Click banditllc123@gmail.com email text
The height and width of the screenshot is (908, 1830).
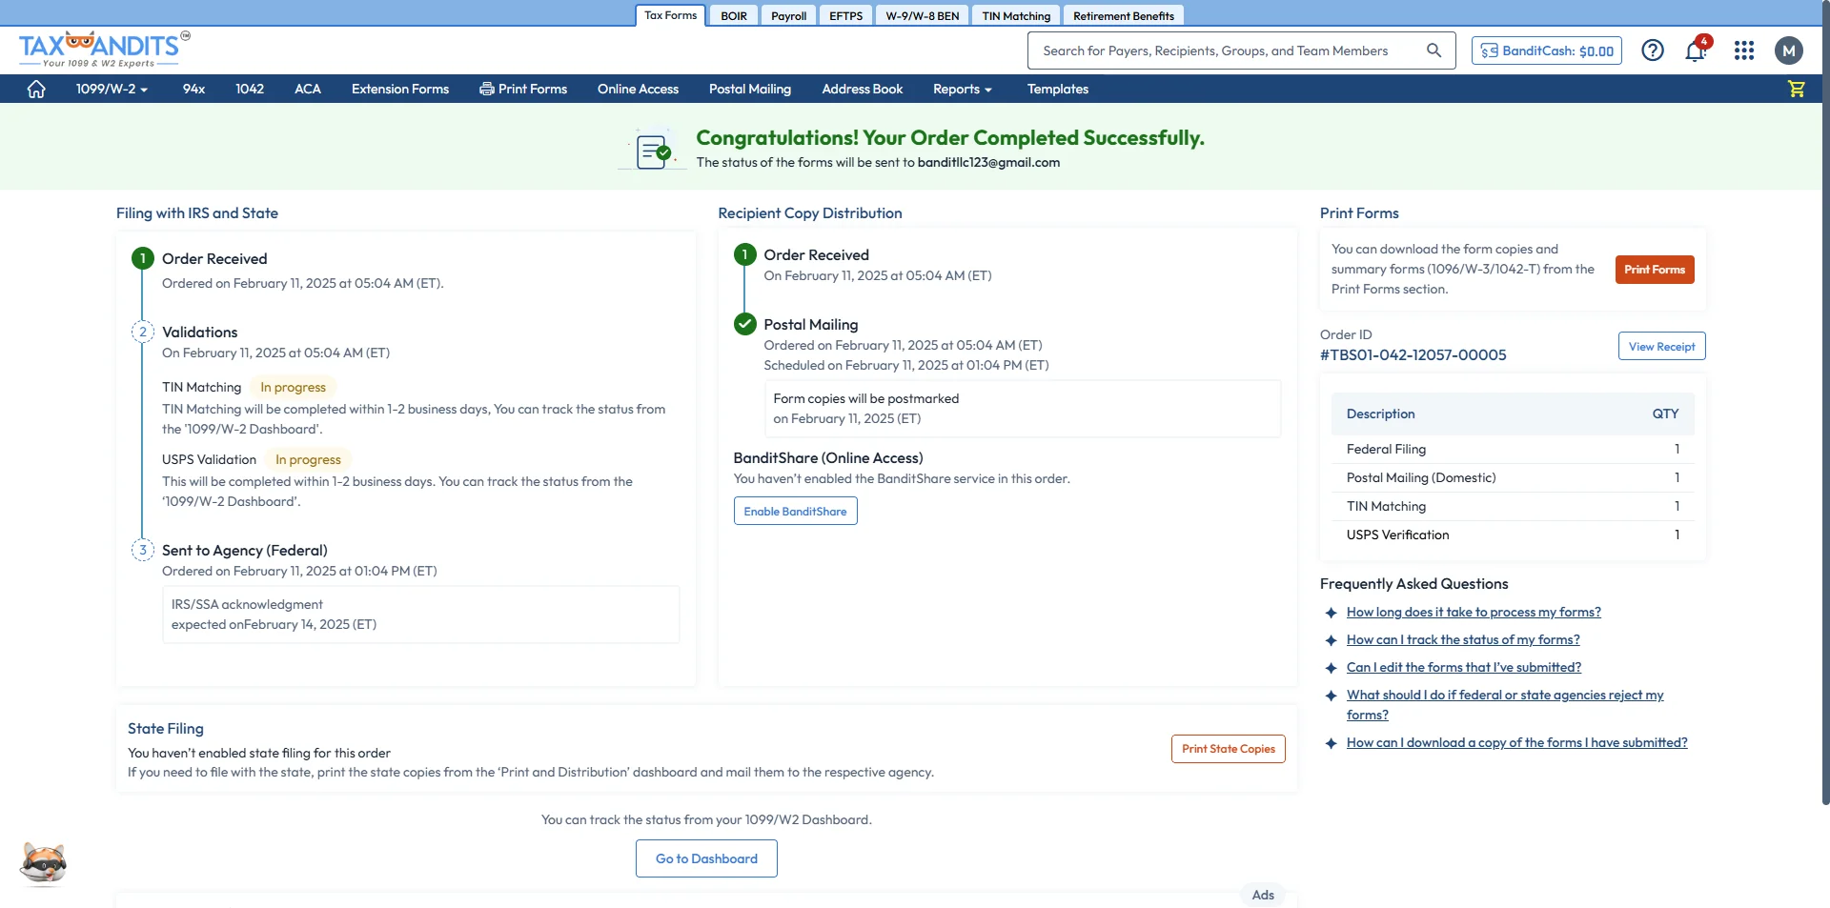pos(987,163)
